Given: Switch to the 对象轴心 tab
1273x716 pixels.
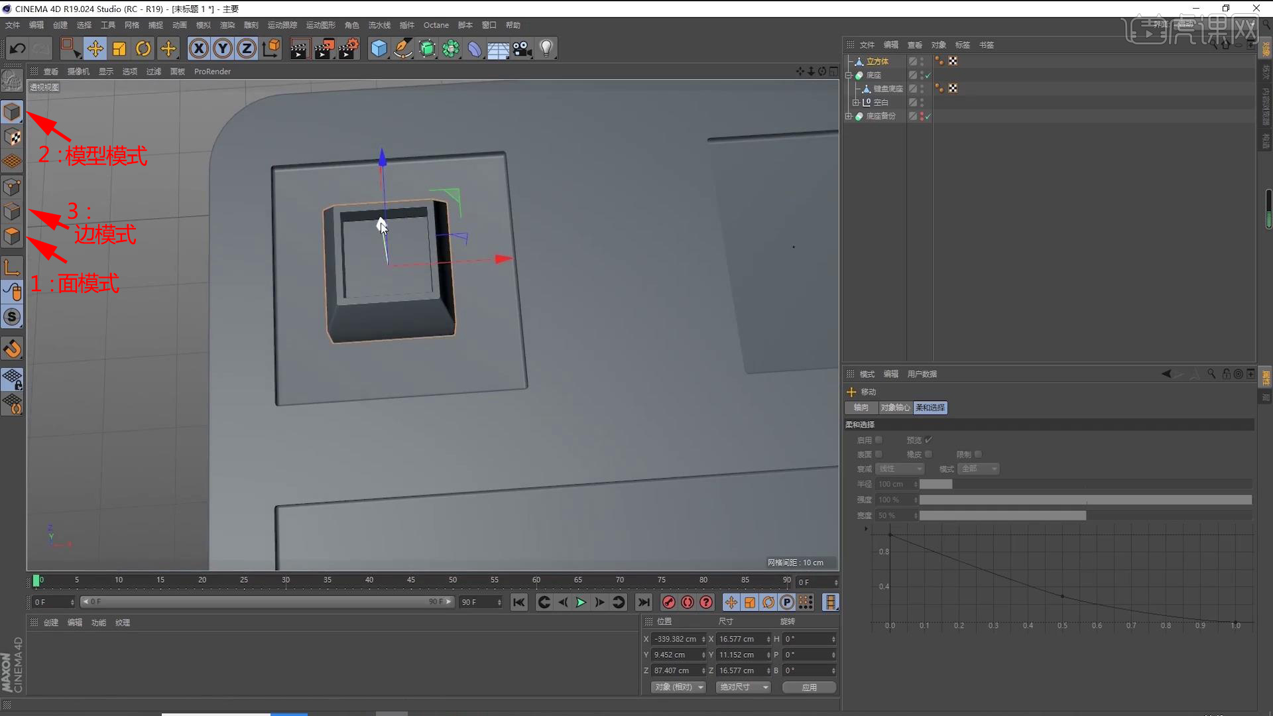Looking at the screenshot, I should tap(895, 408).
